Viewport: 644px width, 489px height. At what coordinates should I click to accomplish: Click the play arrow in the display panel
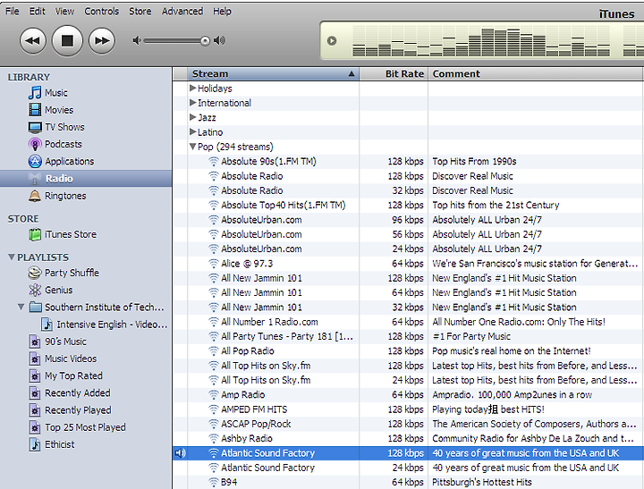[x=332, y=40]
